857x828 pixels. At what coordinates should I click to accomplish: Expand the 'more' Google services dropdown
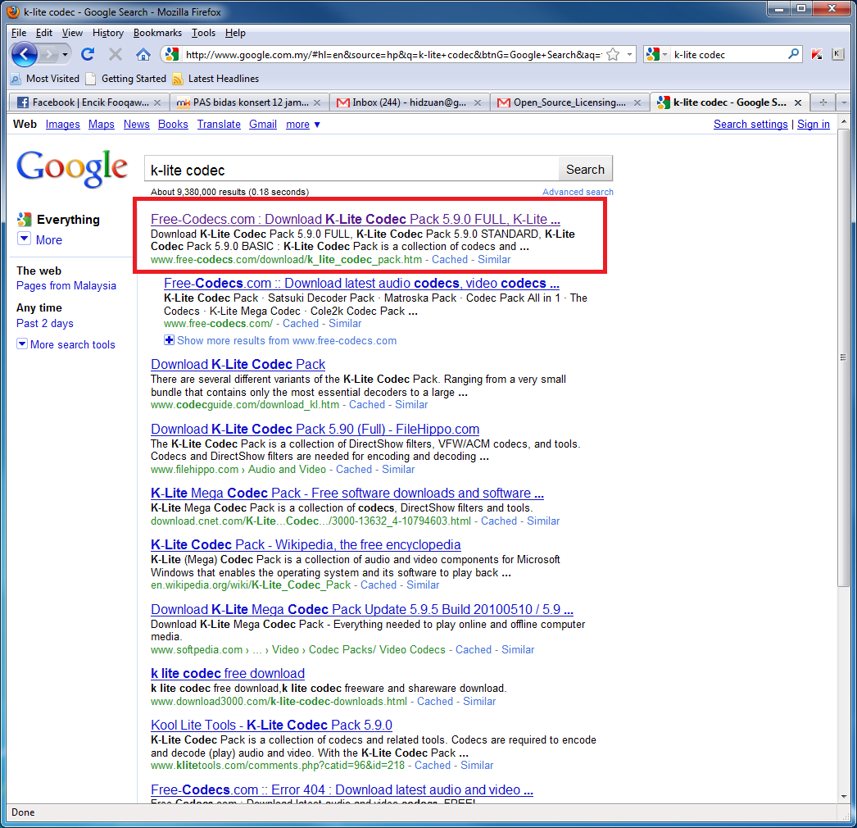[303, 125]
